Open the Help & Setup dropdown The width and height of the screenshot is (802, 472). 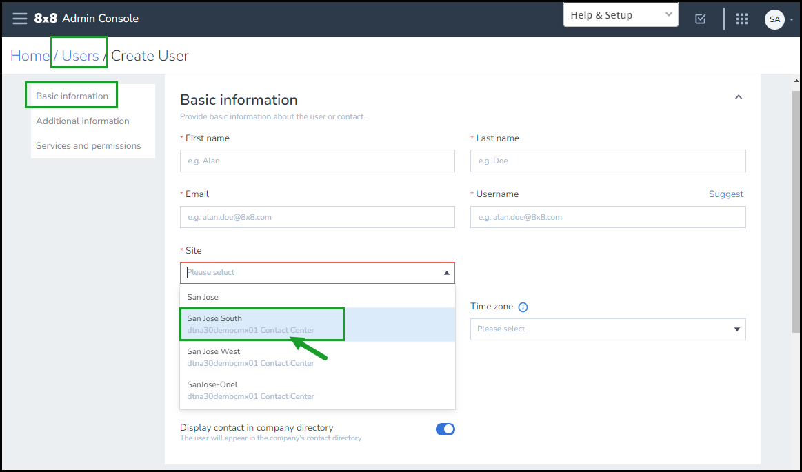621,14
